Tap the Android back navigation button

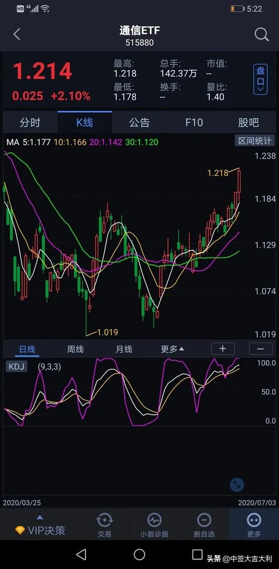pyautogui.click(x=81, y=554)
